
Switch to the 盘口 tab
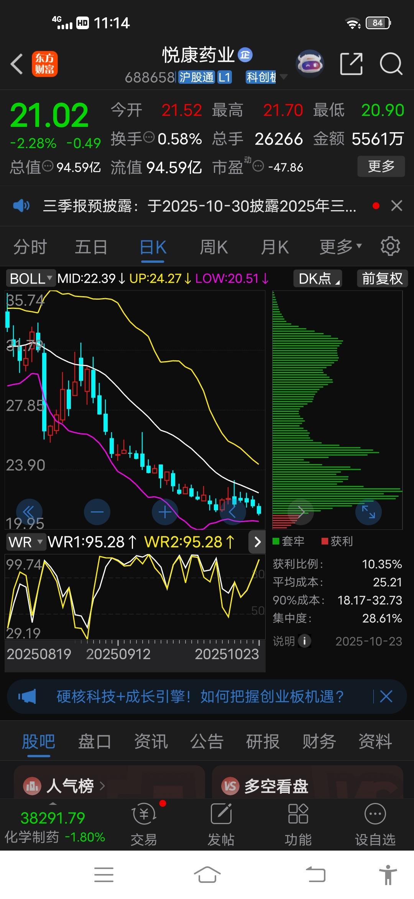(94, 741)
